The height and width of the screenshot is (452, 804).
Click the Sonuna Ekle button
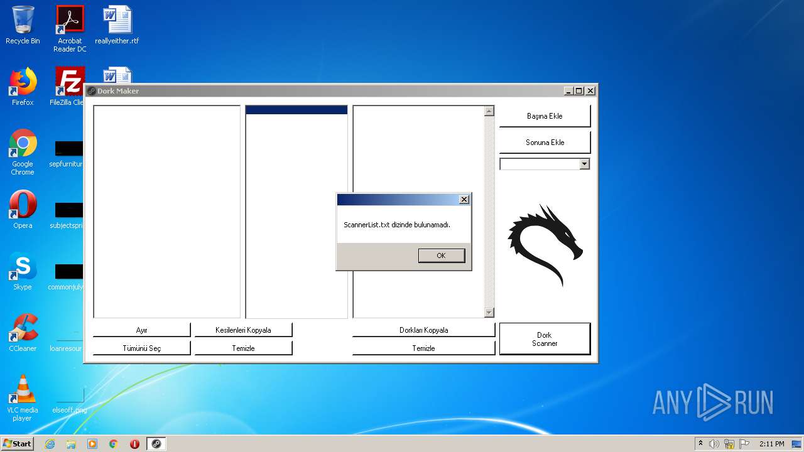(x=545, y=143)
